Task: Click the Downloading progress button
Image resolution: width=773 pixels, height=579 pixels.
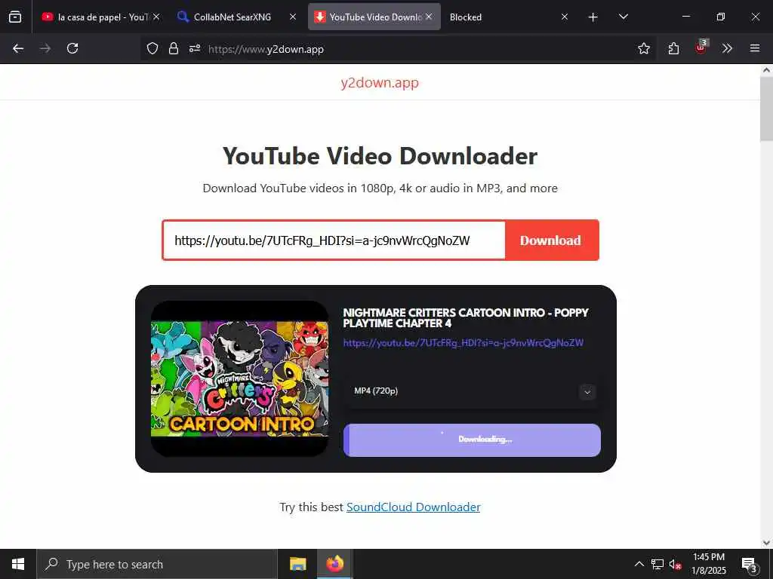Action: tap(472, 440)
